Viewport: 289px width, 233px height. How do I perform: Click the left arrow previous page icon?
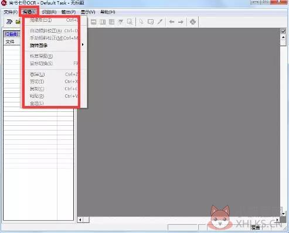pyautogui.click(x=172, y=22)
